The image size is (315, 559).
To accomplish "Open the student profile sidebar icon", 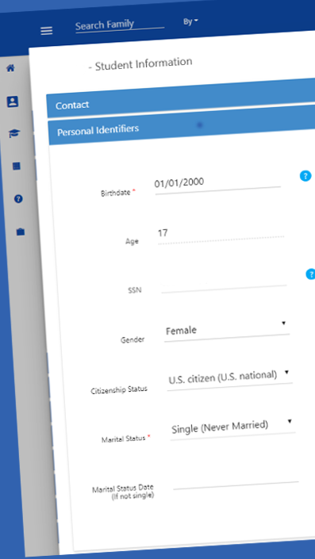I will coord(13,101).
